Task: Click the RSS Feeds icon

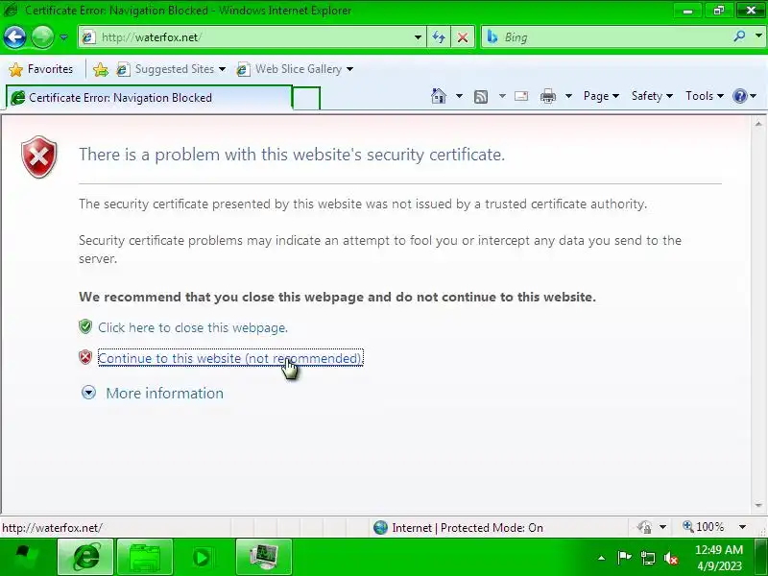Action: pos(481,97)
